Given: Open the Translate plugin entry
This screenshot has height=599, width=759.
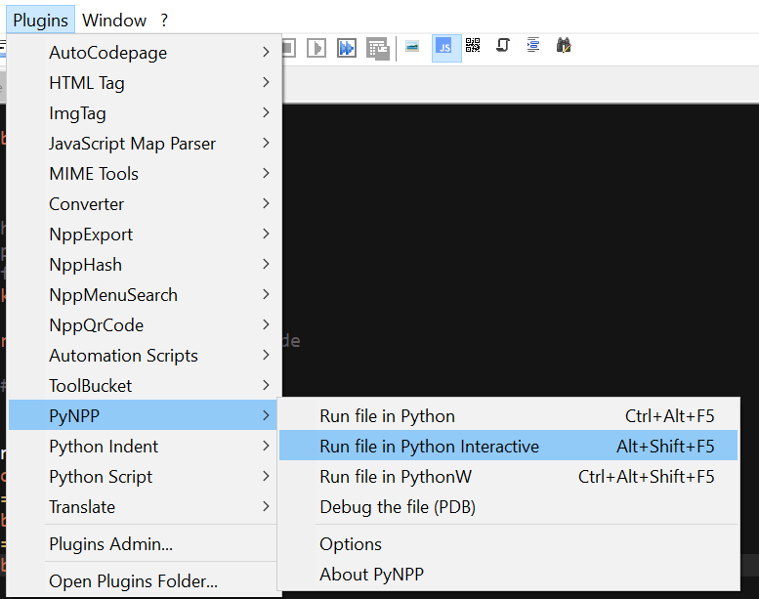Looking at the screenshot, I should tap(143, 506).
